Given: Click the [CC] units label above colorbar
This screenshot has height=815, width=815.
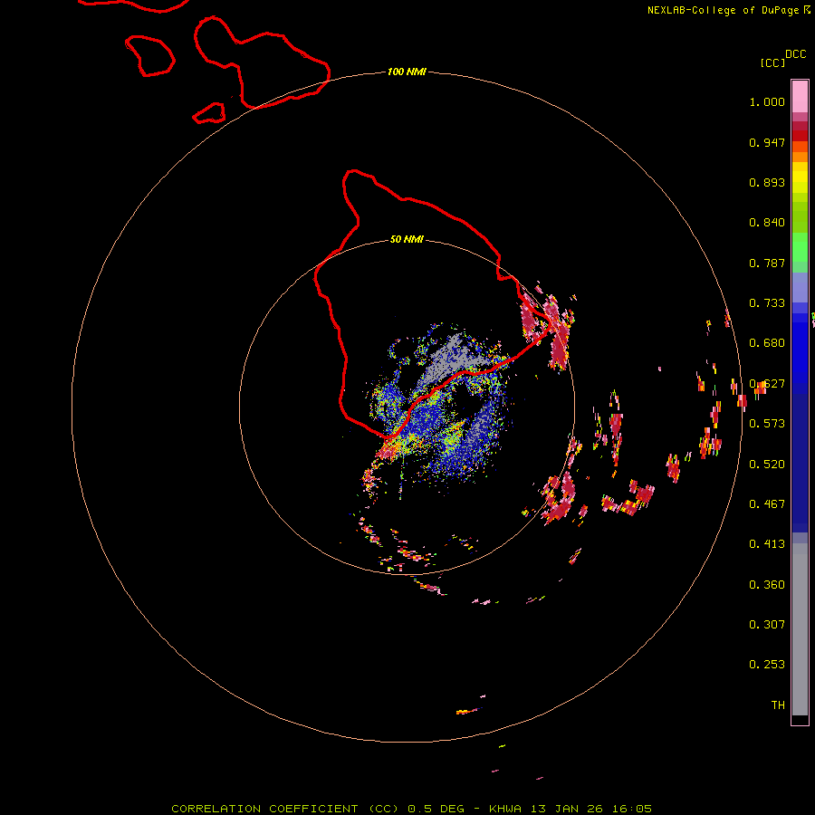Looking at the screenshot, I should click(x=772, y=62).
